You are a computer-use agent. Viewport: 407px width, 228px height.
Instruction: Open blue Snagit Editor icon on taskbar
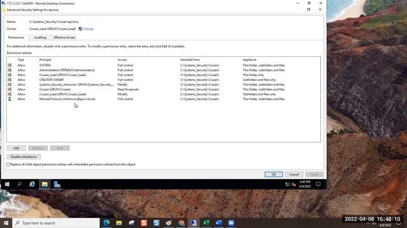(156, 223)
